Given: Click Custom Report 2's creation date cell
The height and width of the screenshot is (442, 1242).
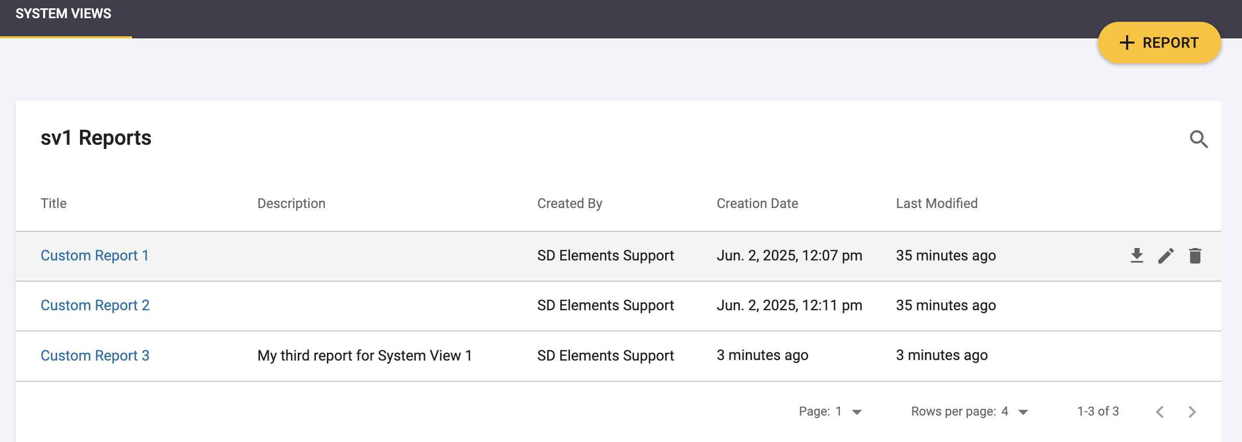Looking at the screenshot, I should click(x=789, y=305).
